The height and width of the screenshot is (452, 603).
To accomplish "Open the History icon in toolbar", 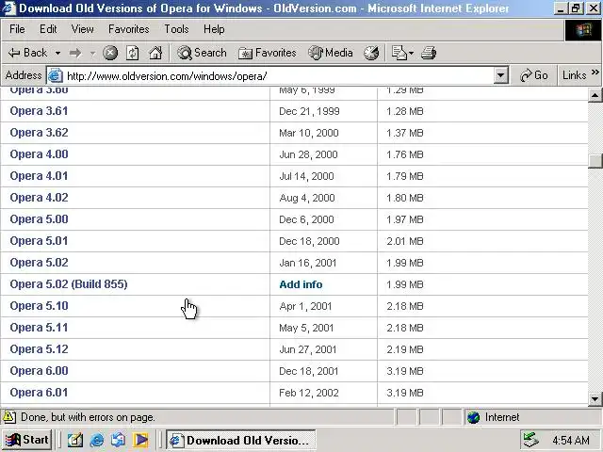I will pos(371,53).
